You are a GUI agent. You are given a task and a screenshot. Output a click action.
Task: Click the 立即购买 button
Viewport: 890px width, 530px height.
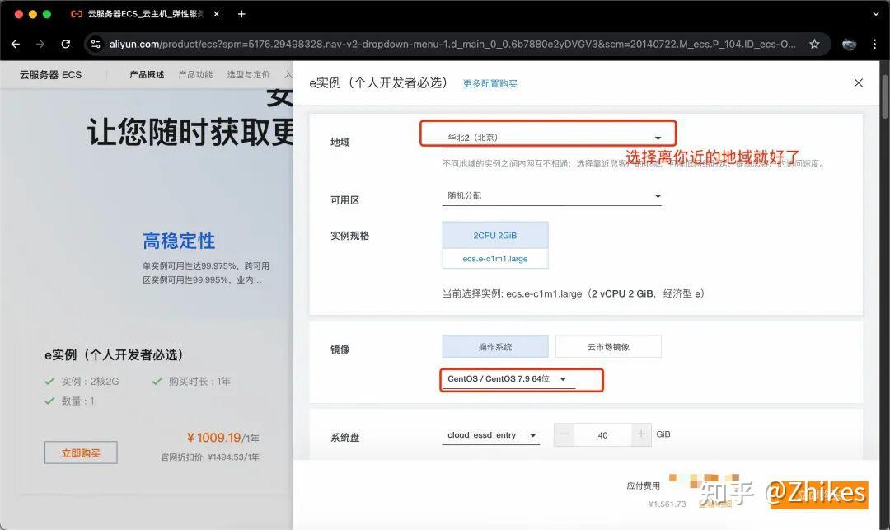click(x=81, y=453)
